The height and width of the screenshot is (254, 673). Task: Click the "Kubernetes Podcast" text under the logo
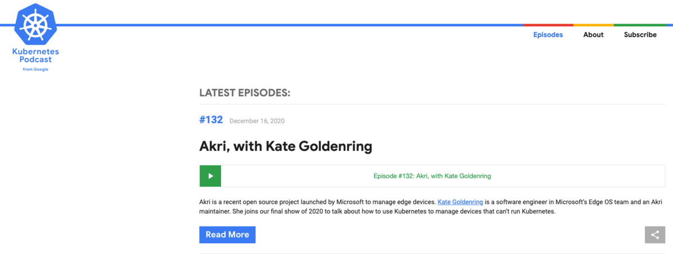point(35,56)
